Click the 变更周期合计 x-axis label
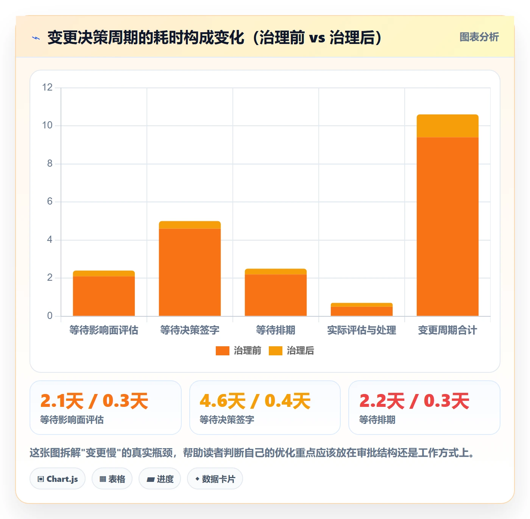 447,330
